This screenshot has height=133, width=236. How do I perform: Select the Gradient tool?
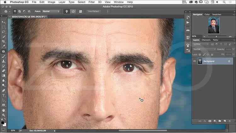pyautogui.click(x=3, y=76)
